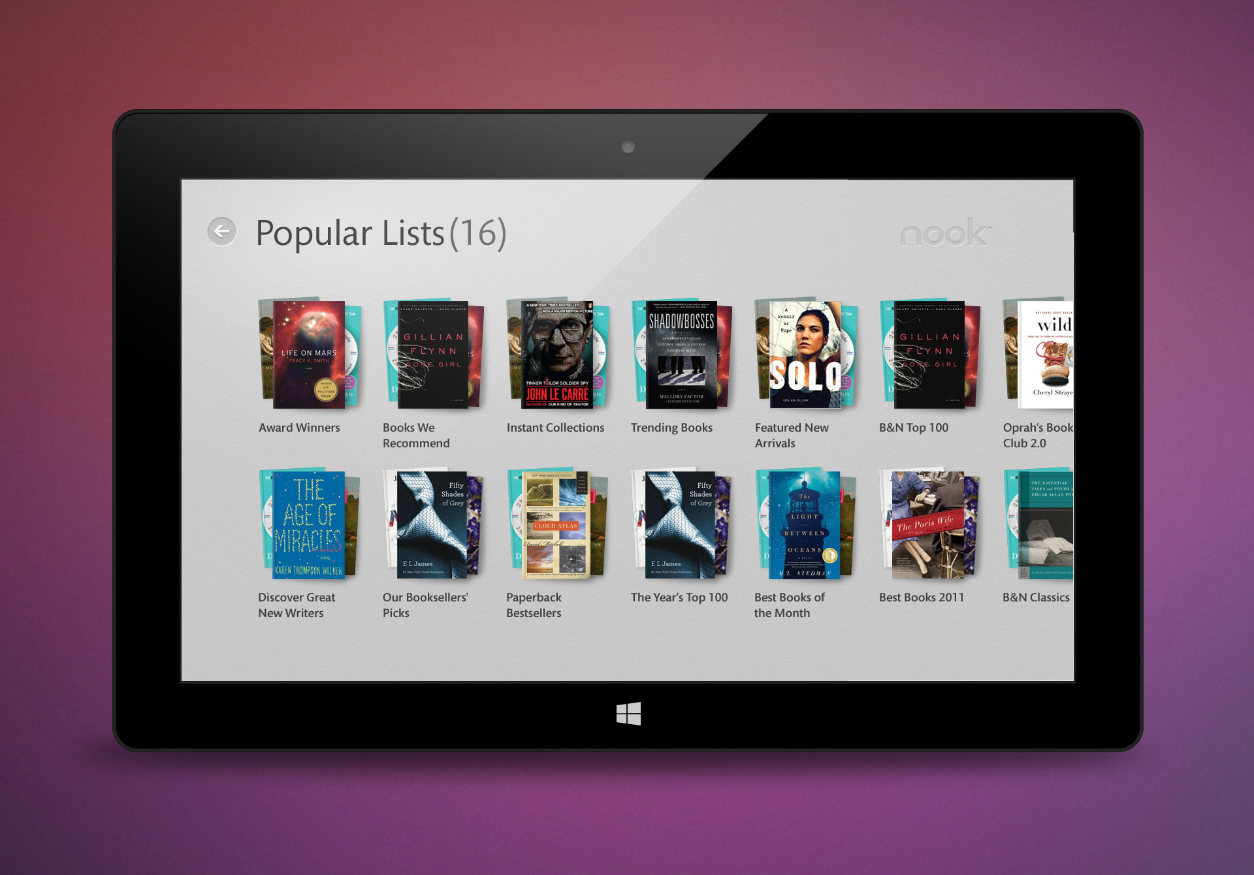Open Our Booksellers' Picks list
Viewport: 1254px width, 875px height.
[425, 605]
